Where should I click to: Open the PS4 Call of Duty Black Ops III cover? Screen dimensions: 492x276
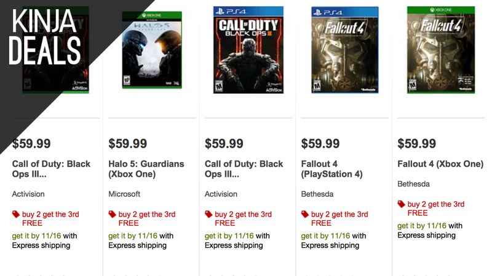point(248,50)
